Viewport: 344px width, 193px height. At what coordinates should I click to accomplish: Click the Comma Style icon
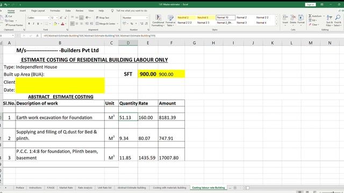pyautogui.click(x=136, y=24)
